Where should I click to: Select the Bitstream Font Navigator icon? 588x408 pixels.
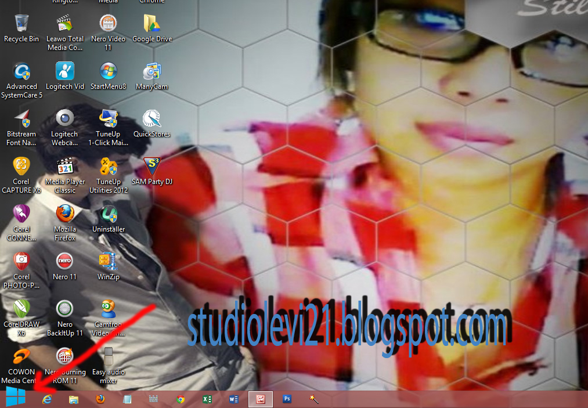click(x=21, y=128)
